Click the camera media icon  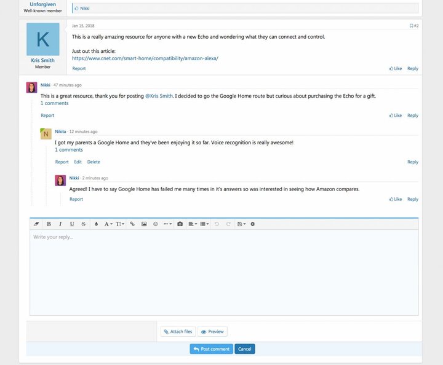180,224
